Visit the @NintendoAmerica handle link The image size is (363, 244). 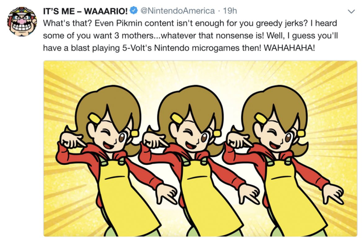coord(178,11)
